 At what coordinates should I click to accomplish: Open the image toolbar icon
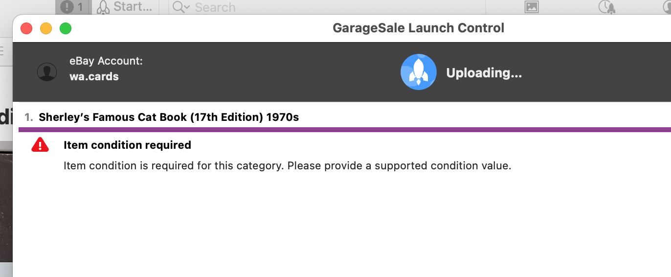[532, 7]
